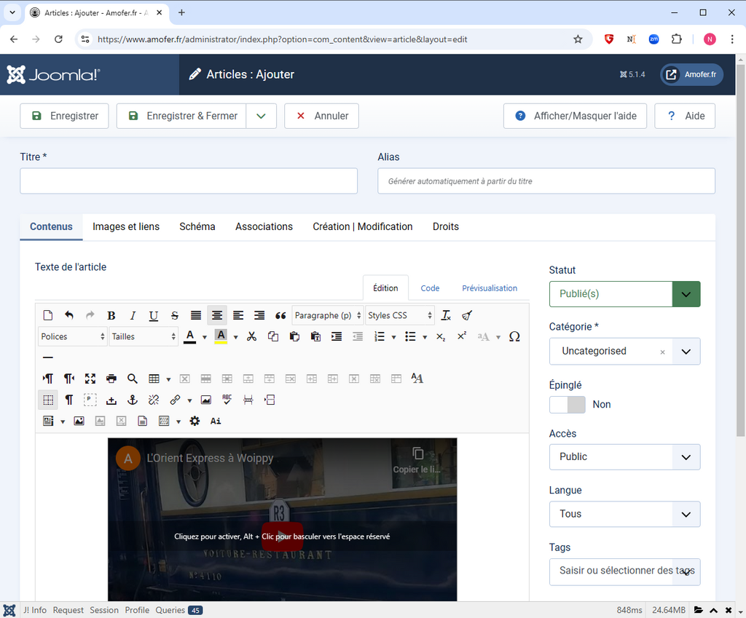Open the Amofer.fr site link button
This screenshot has height=618, width=746.
point(692,75)
